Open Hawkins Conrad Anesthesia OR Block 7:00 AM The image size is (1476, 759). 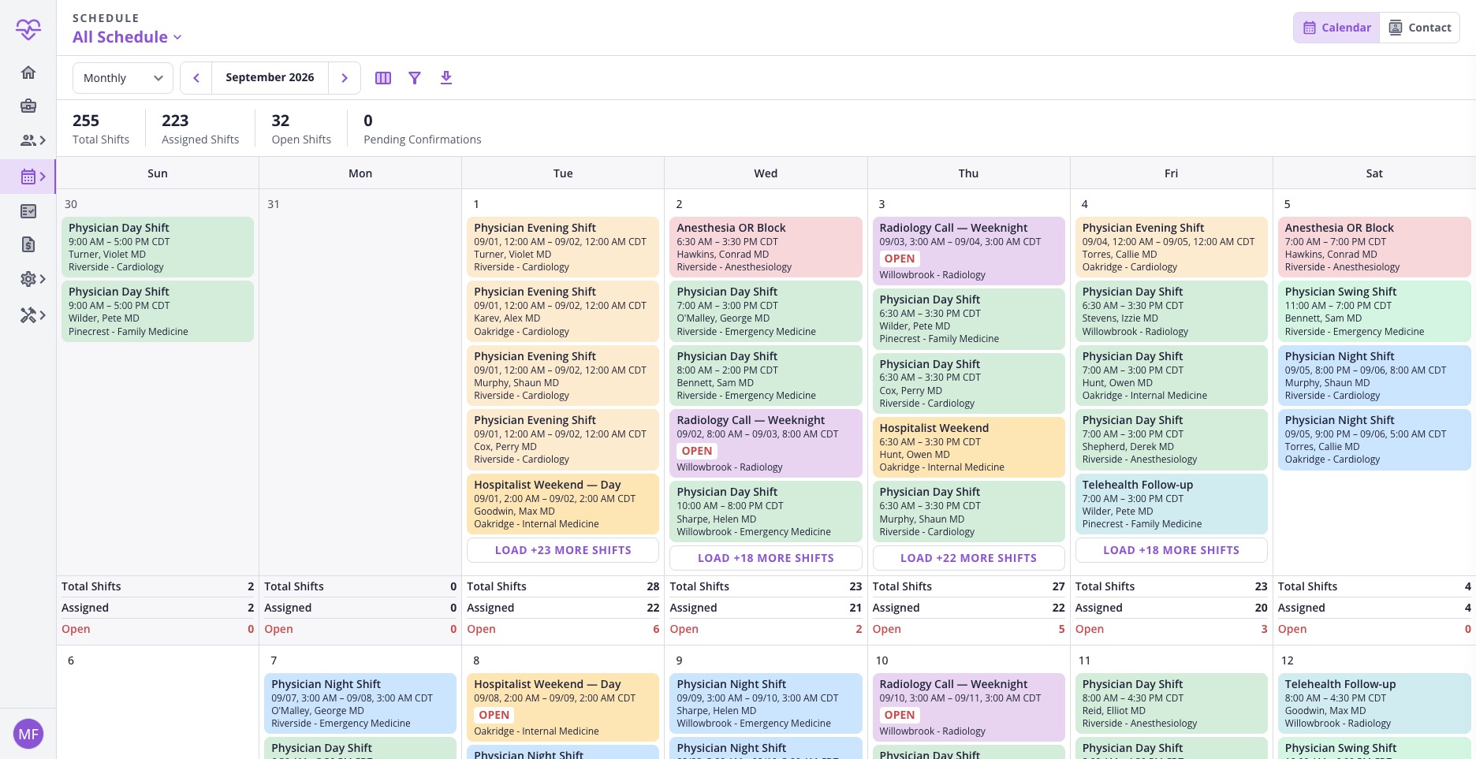(x=1374, y=247)
